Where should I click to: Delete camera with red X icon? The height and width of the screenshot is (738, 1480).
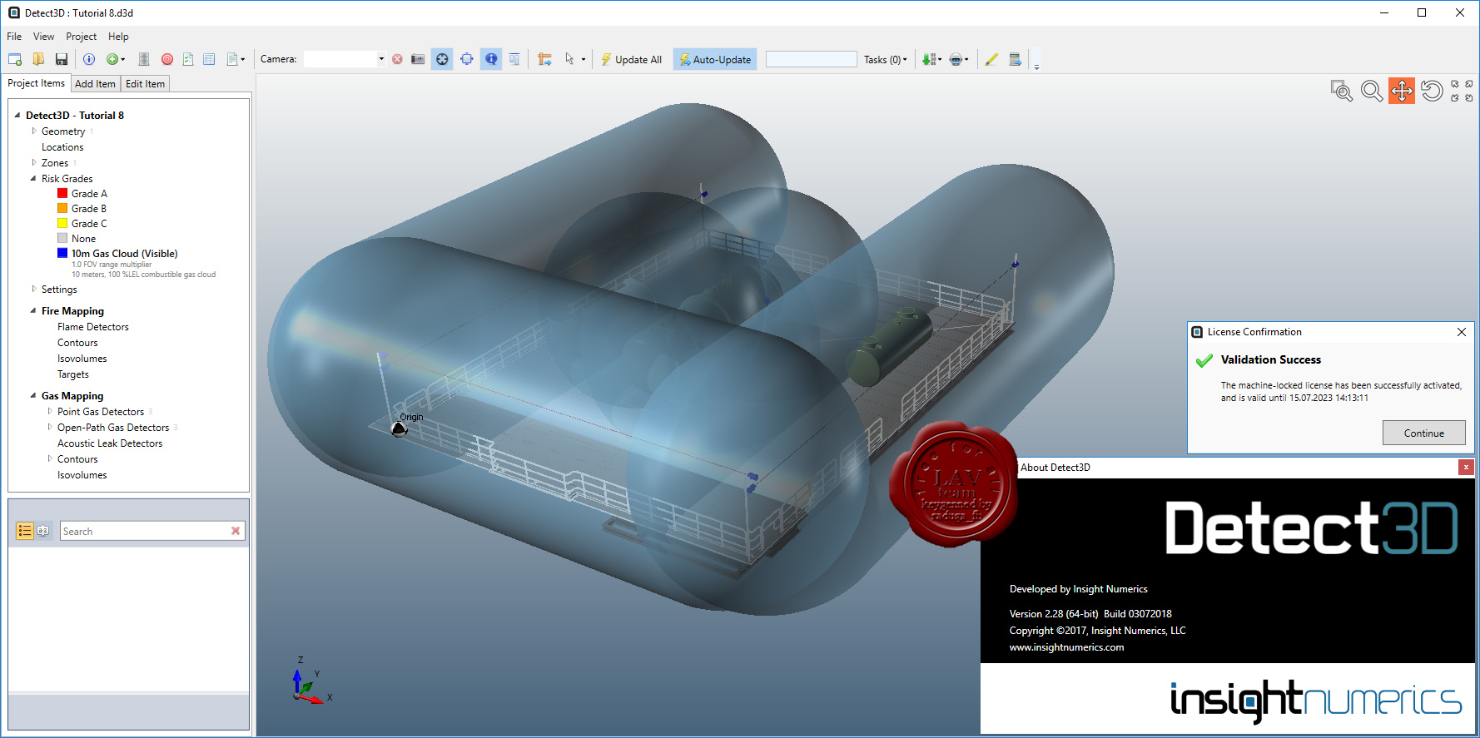click(x=397, y=59)
